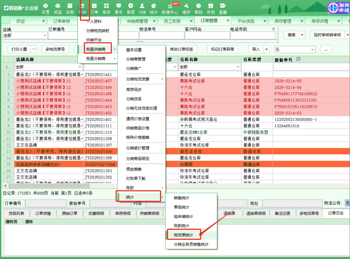Select 物流单统计 from the statistics submenu

[x=183, y=235]
